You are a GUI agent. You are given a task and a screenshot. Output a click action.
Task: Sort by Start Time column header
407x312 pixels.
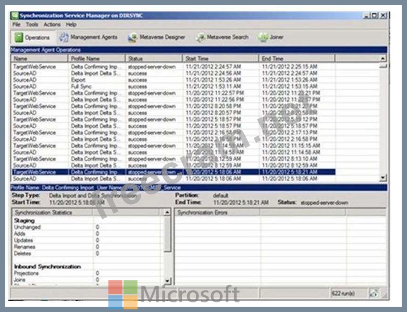tap(220, 59)
